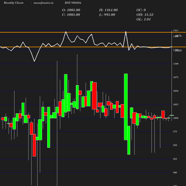Click the 975 price axis label
Screen dimensions: 186x186
[x=175, y=132]
